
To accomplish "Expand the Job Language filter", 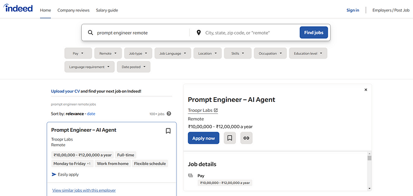I will click(x=173, y=53).
